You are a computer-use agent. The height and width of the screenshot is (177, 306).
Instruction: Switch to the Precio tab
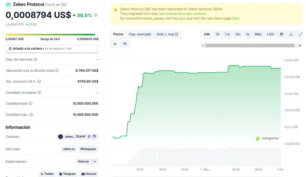coord(118,34)
